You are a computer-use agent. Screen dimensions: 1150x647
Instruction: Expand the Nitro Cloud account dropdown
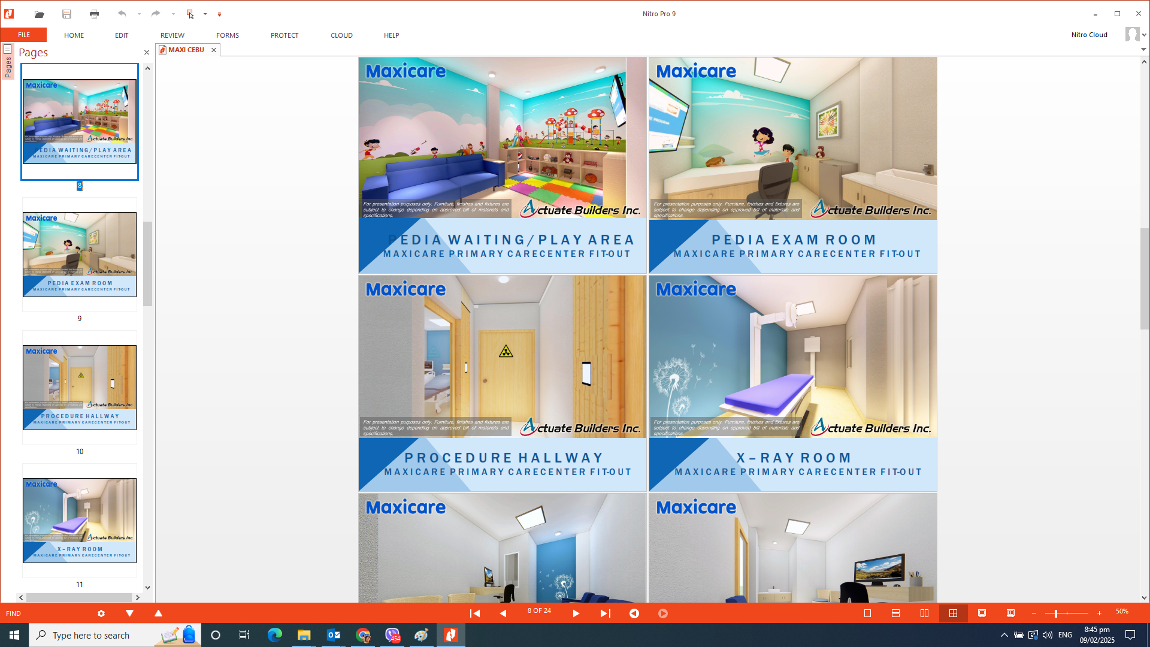pos(1143,35)
